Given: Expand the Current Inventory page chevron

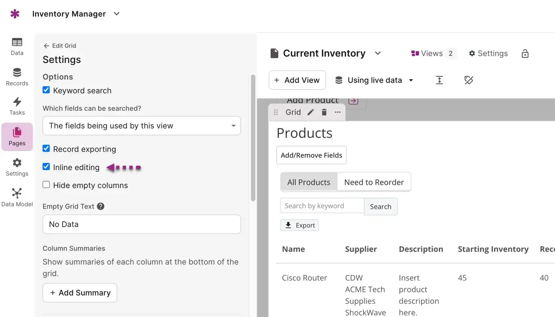Looking at the screenshot, I should [x=378, y=53].
